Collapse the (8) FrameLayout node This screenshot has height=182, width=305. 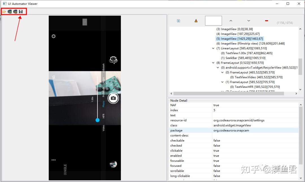213,63
